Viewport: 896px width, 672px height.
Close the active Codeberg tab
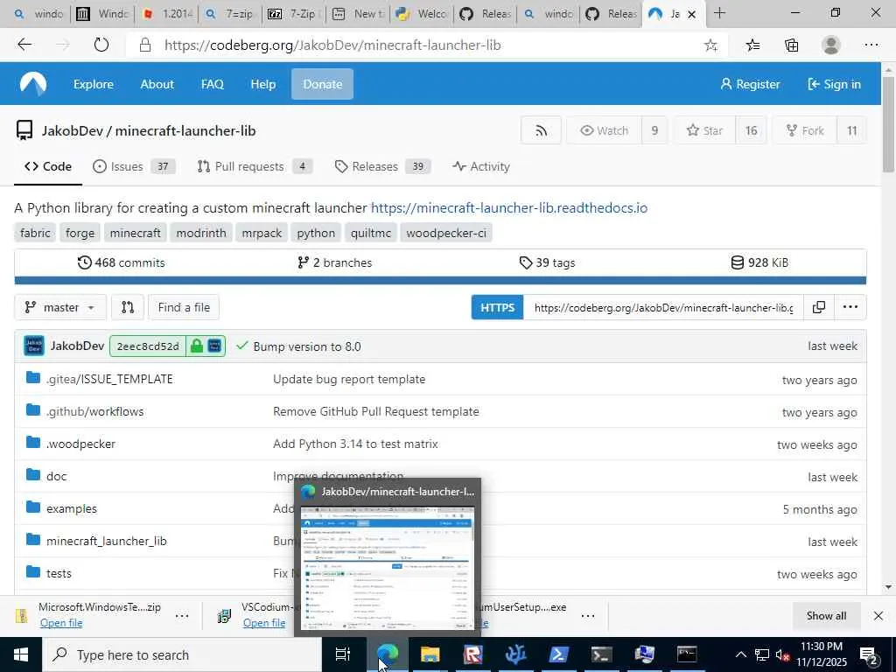click(x=691, y=14)
